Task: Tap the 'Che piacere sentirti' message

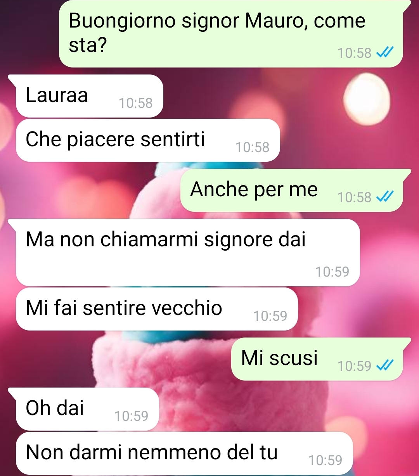Action: pos(148,140)
